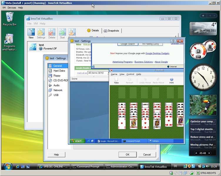Click the toucan slideshow picture gadget

(x=203, y=105)
